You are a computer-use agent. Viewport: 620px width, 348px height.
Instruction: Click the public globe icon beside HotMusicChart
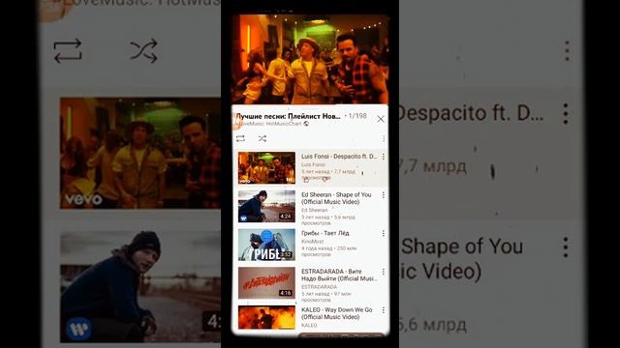(x=306, y=124)
